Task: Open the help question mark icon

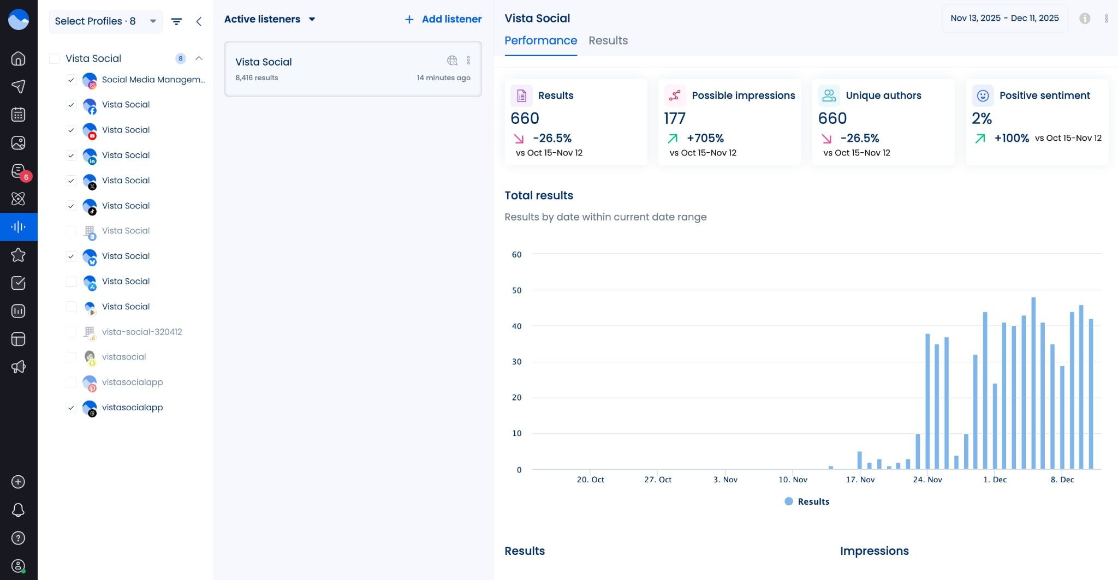Action: [x=18, y=538]
